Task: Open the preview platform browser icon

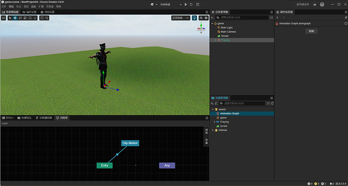Action: [152, 5]
